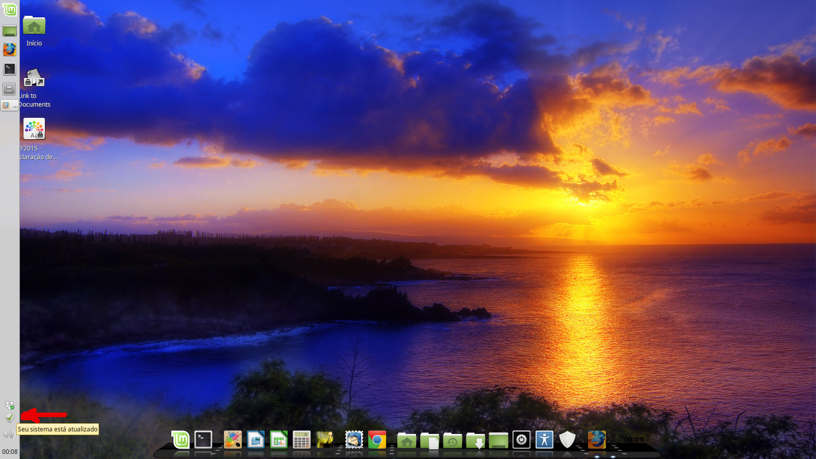Launch LibreOffice Calc from the dock
The width and height of the screenshot is (816, 459).
pyautogui.click(x=279, y=440)
